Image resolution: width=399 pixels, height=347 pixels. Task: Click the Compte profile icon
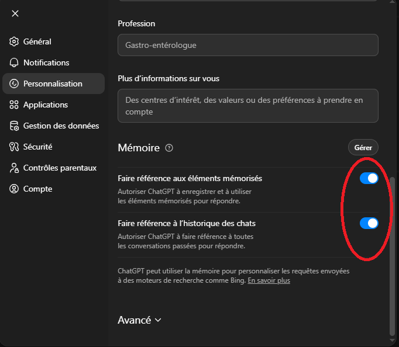(14, 189)
